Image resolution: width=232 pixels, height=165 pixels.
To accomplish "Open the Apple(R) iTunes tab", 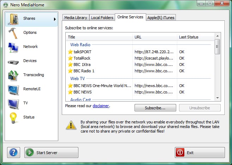I will coord(161,18).
